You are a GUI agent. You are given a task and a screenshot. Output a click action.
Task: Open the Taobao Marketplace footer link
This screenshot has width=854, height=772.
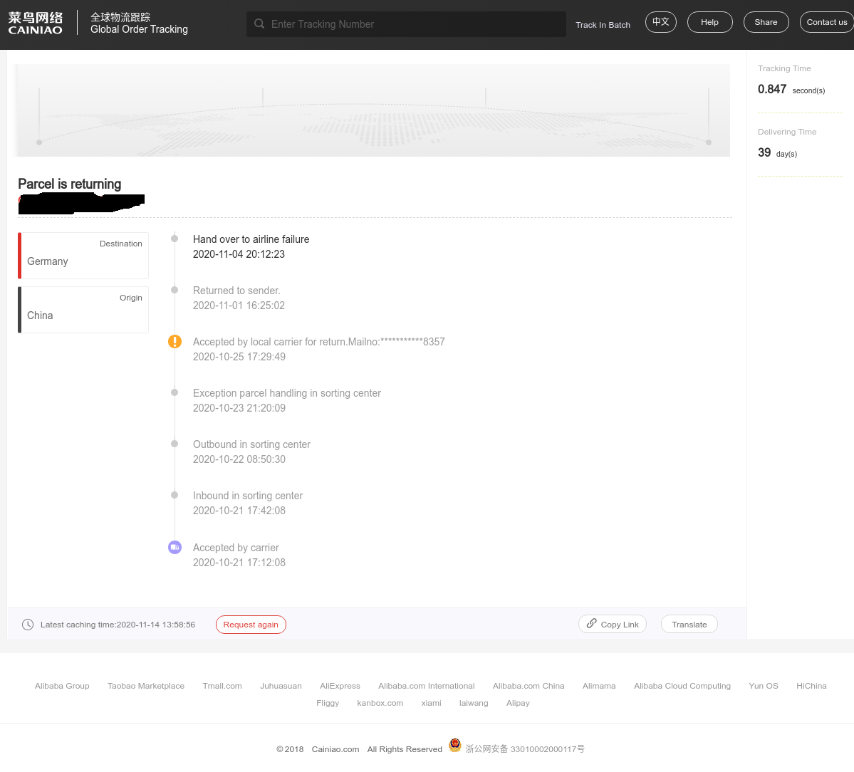point(146,686)
